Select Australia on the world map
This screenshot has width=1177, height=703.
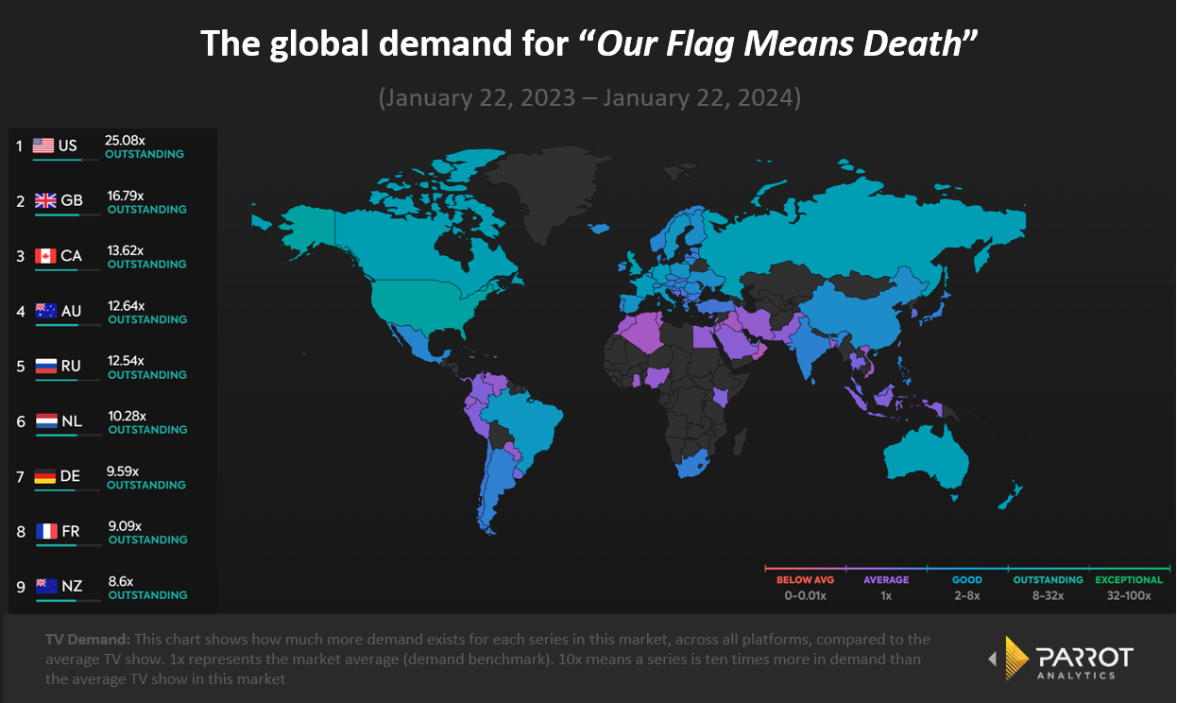tap(924, 455)
